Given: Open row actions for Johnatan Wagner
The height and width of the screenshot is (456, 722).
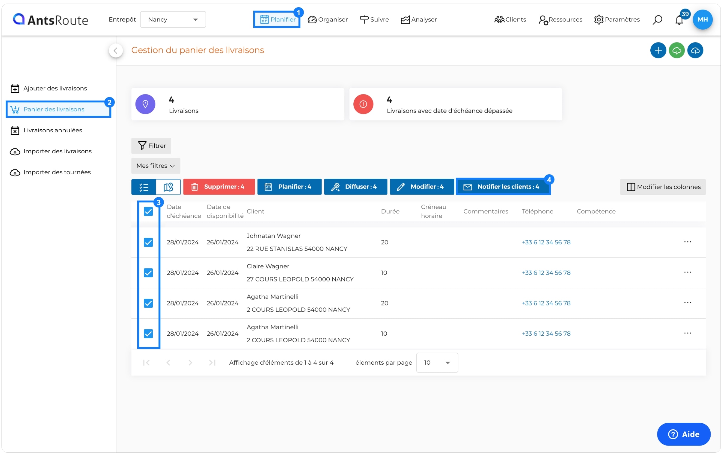Looking at the screenshot, I should 687,242.
